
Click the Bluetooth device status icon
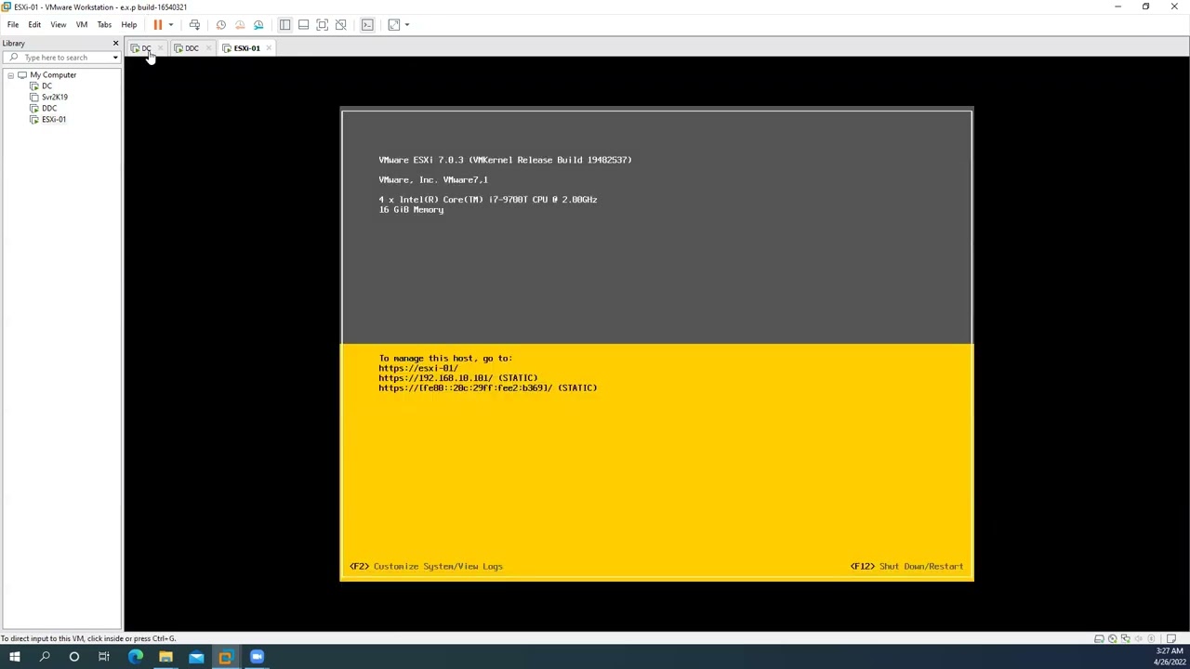(x=1151, y=638)
